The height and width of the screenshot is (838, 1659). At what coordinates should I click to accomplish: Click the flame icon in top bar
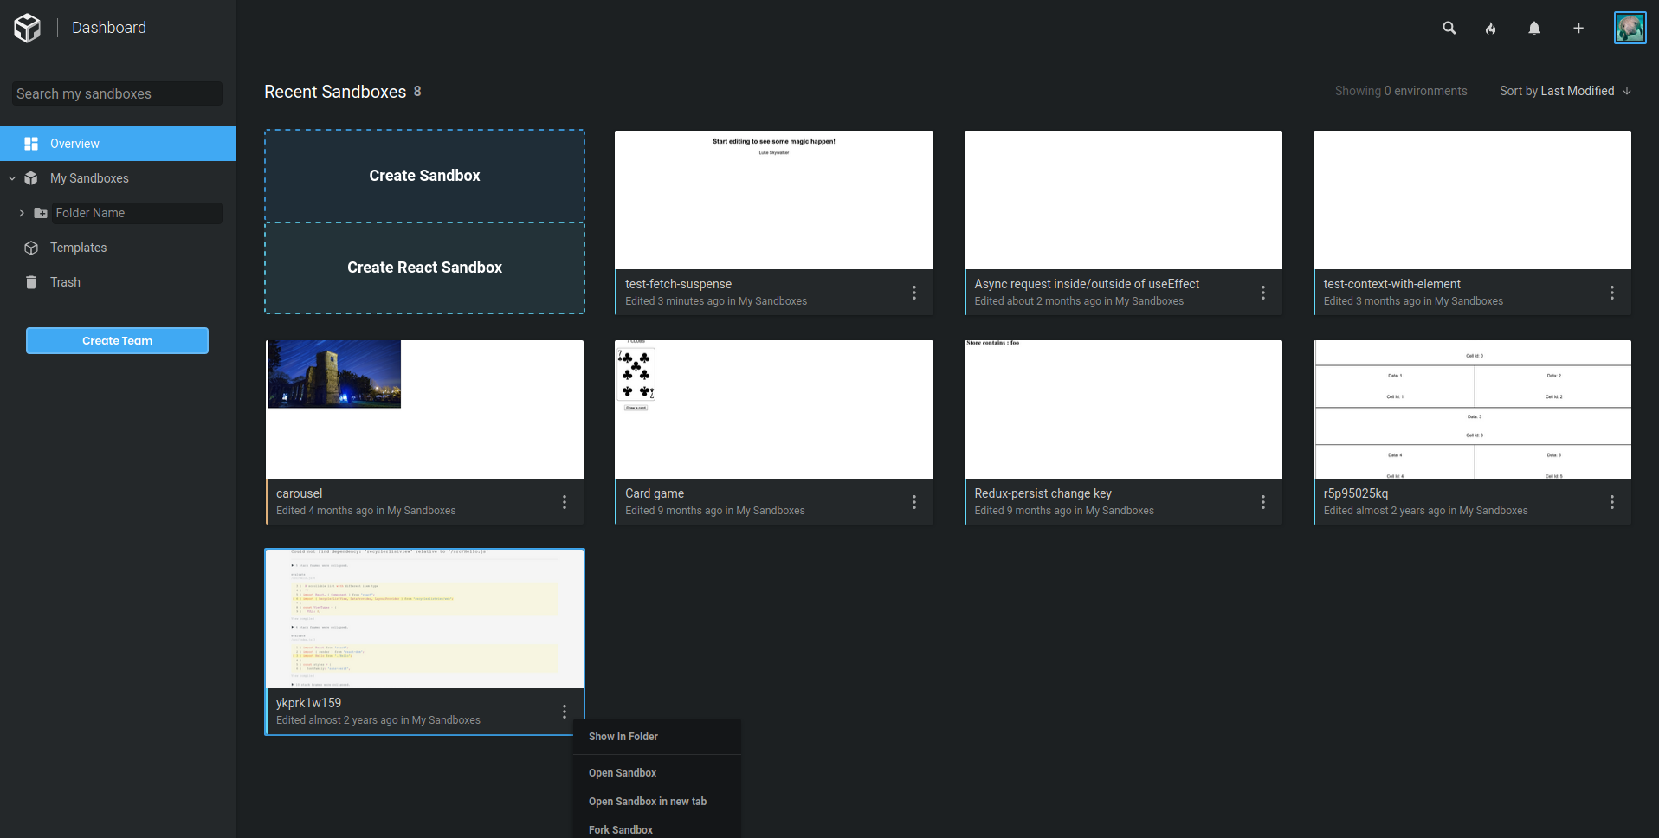(1490, 28)
